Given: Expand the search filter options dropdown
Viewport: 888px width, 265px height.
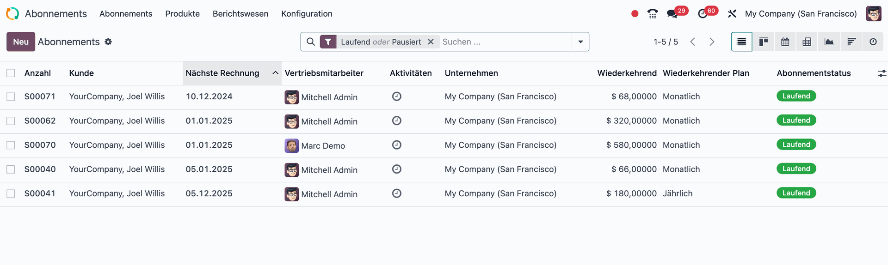Looking at the screenshot, I should coord(580,42).
